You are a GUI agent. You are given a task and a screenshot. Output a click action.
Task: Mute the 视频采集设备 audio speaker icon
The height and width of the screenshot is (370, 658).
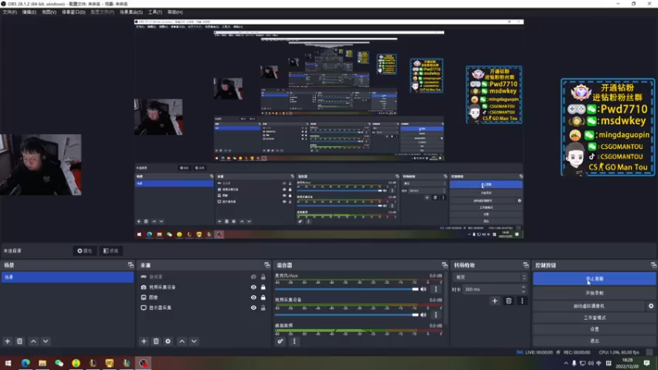point(424,315)
